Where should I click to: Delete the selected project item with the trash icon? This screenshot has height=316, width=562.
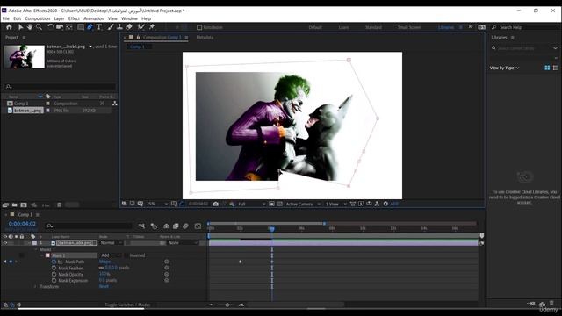pyautogui.click(x=60, y=205)
